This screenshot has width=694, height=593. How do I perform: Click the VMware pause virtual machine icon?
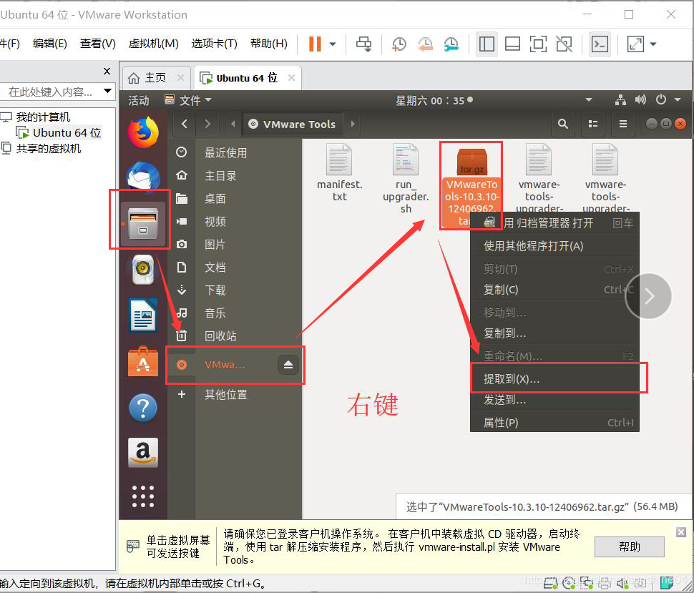315,44
